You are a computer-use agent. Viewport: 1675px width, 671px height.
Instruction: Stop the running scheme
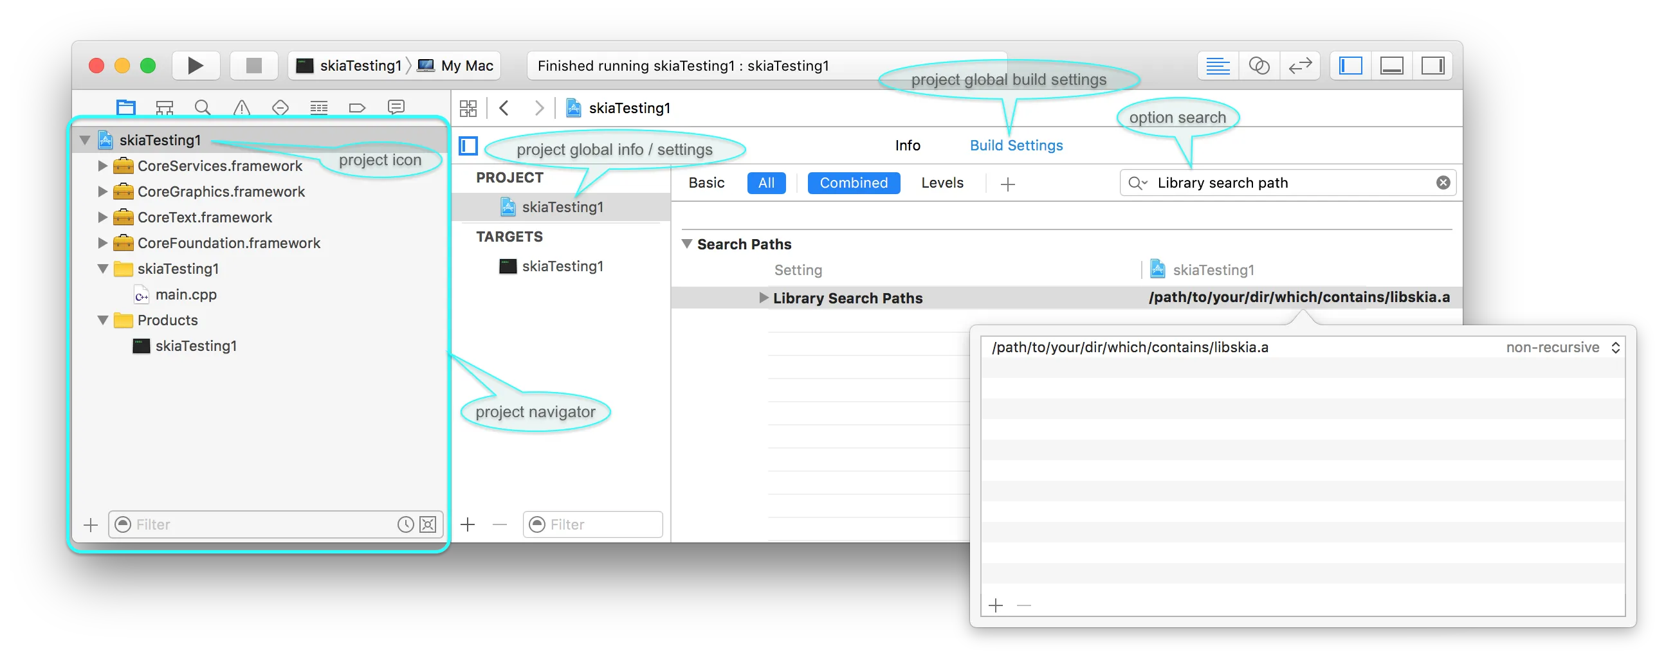click(253, 66)
